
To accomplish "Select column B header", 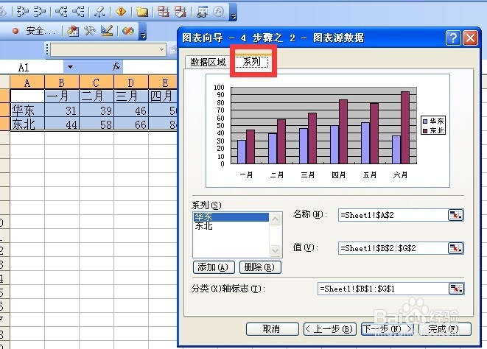I will [62, 82].
